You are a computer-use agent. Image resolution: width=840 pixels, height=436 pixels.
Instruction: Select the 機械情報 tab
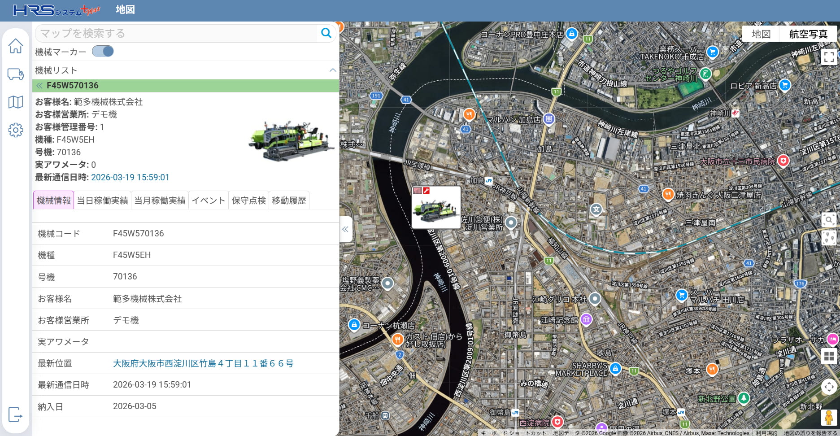pyautogui.click(x=54, y=200)
